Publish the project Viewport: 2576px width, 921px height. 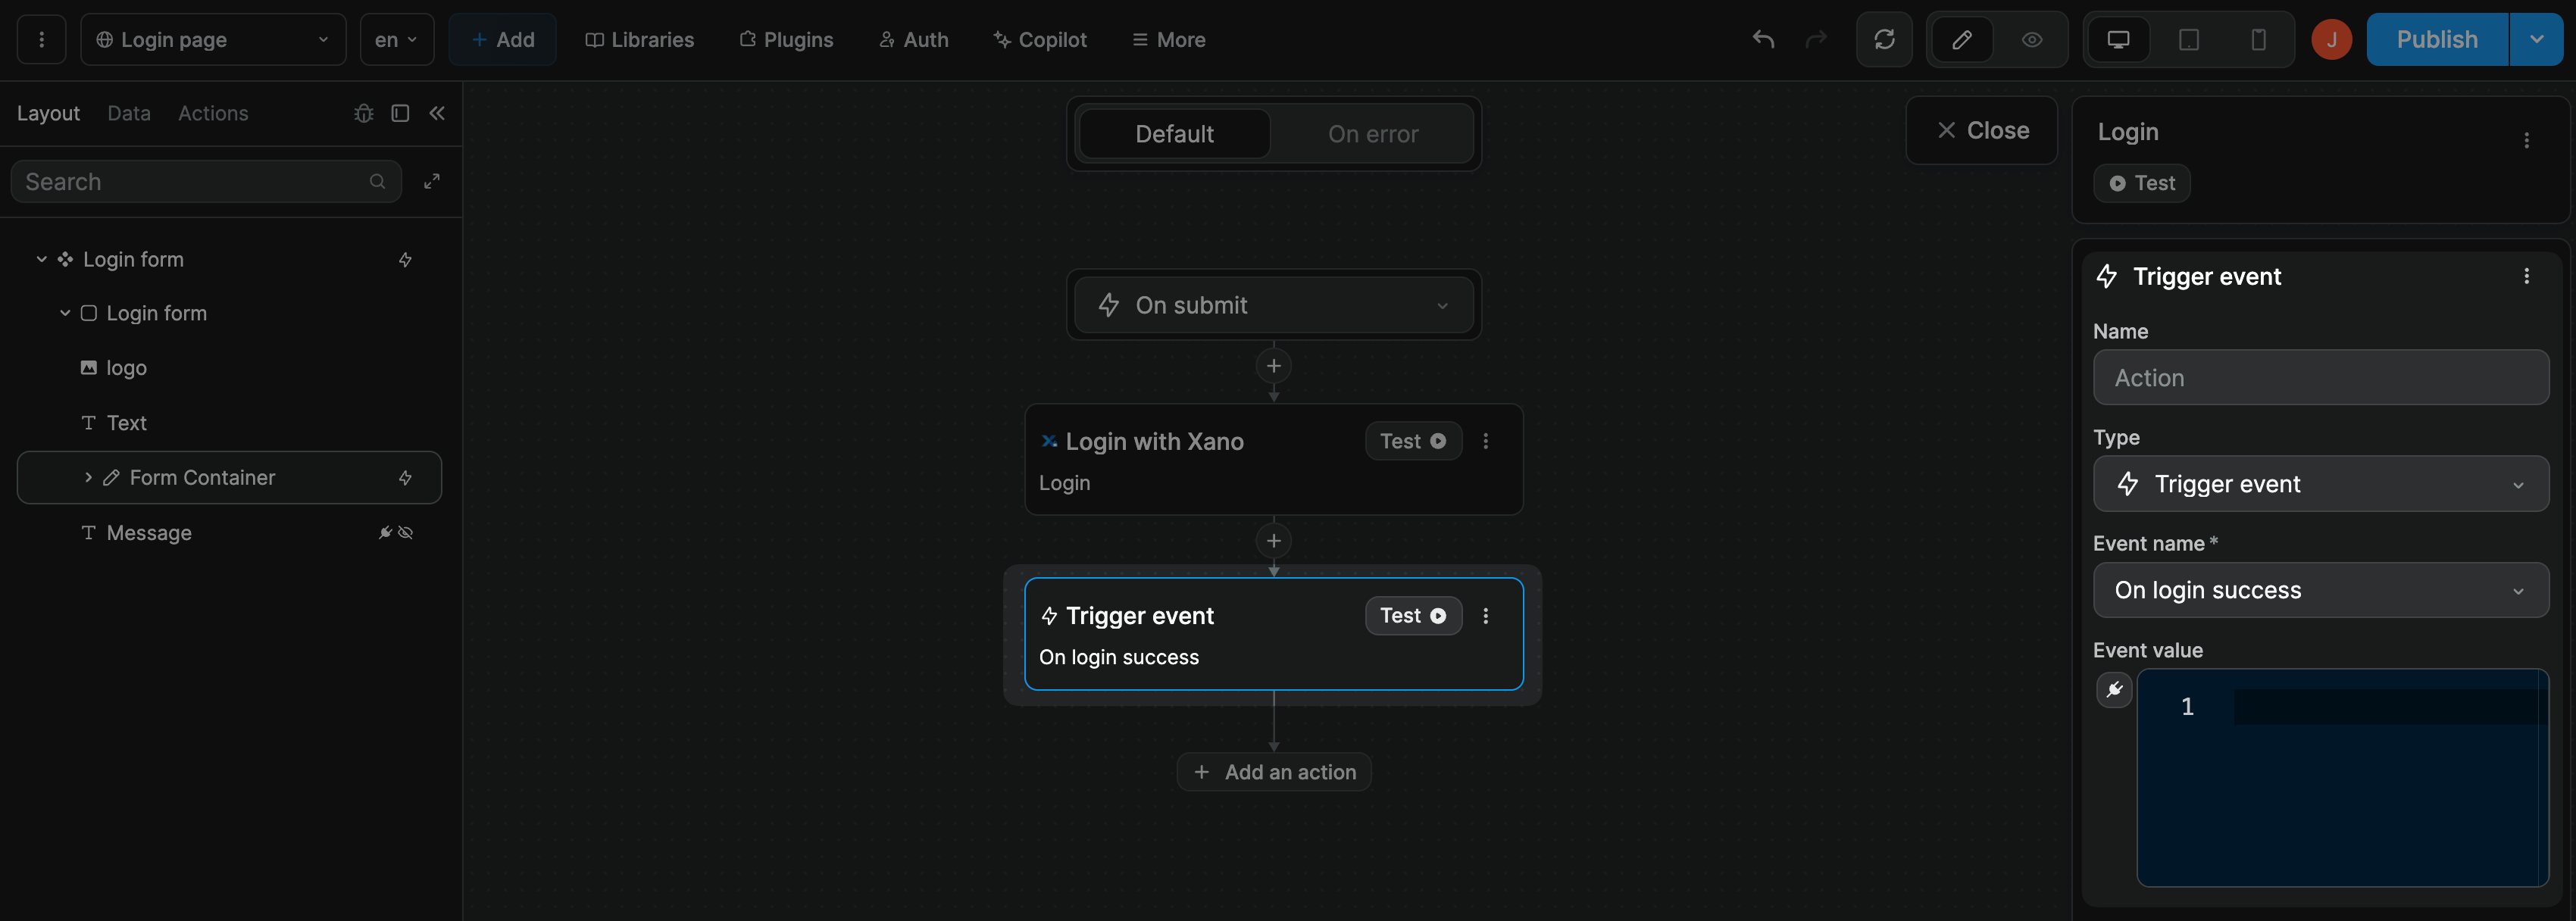pyautogui.click(x=2437, y=39)
